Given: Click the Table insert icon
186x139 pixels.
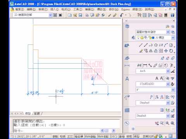Looking at the screenshot, I should 162,110.
